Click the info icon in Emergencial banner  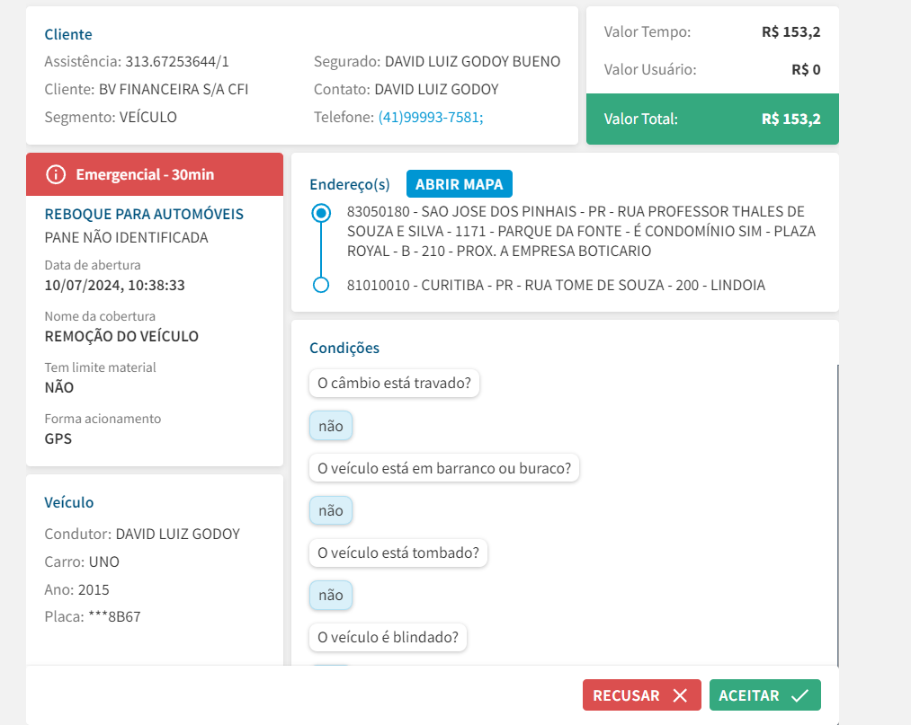click(56, 174)
